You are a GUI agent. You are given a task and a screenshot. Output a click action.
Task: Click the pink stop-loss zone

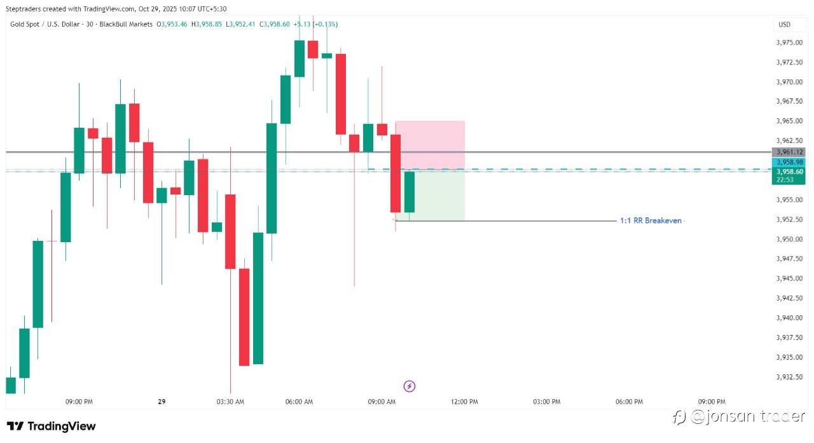click(430, 145)
